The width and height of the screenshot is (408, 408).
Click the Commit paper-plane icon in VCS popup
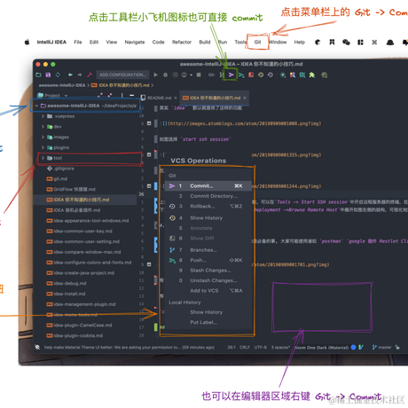click(x=172, y=186)
